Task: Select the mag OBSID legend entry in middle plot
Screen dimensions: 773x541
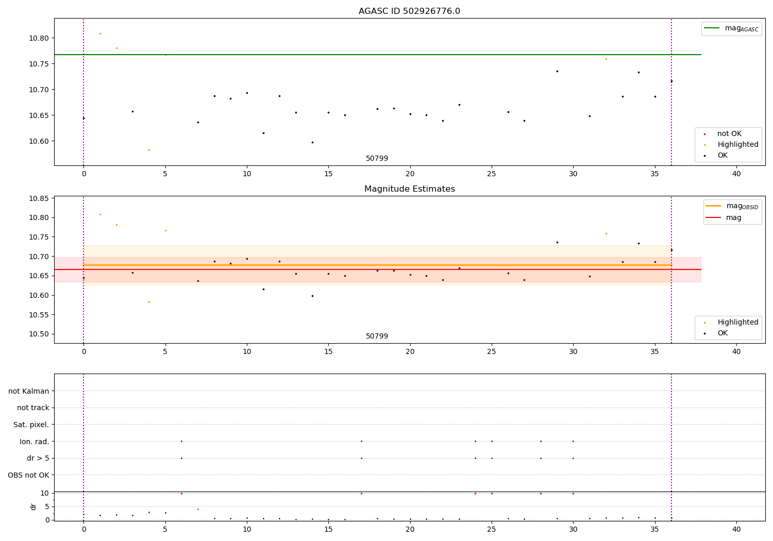Action: 732,206
